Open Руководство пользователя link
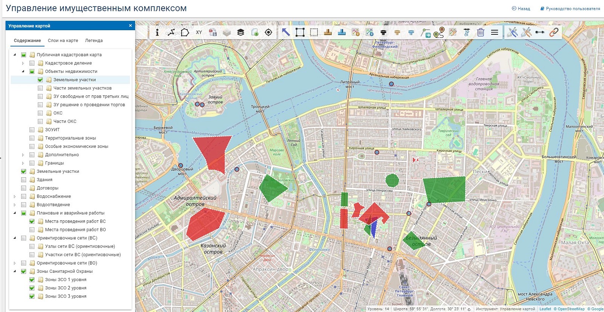 click(570, 8)
